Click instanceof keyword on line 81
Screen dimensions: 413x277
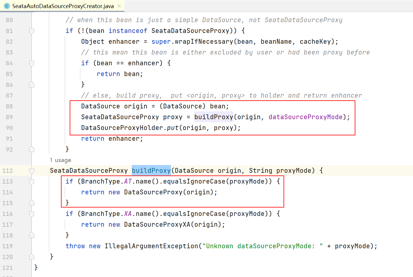coord(128,31)
